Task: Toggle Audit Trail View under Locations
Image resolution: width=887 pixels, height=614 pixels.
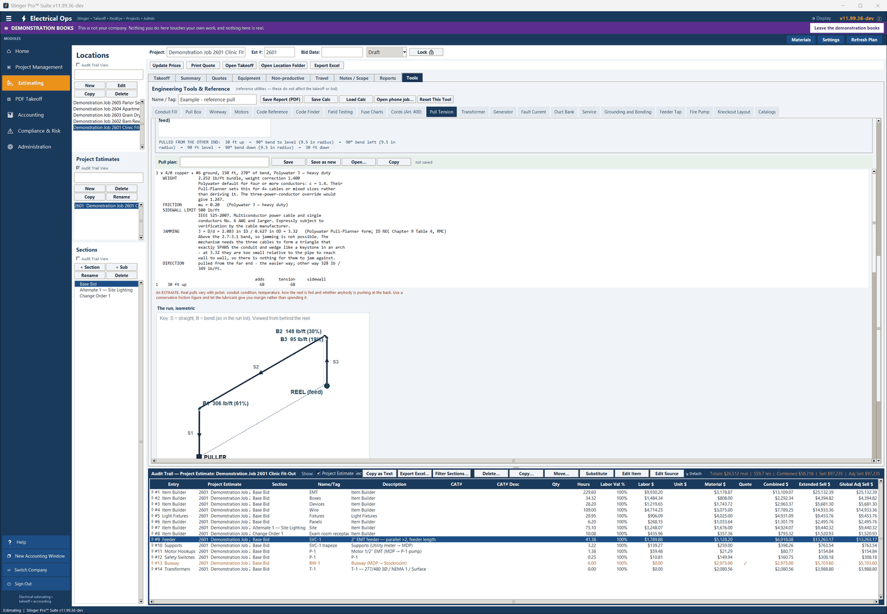Action: click(78, 65)
